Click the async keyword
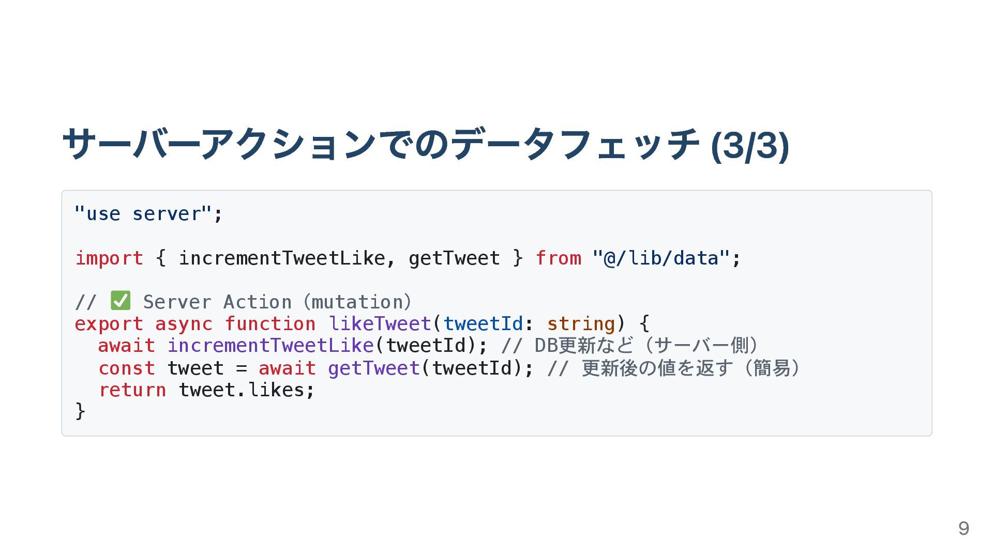This screenshot has width=993, height=558. tap(184, 324)
